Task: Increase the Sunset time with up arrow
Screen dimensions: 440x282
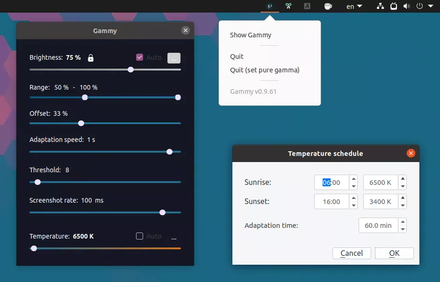Action: (x=353, y=198)
